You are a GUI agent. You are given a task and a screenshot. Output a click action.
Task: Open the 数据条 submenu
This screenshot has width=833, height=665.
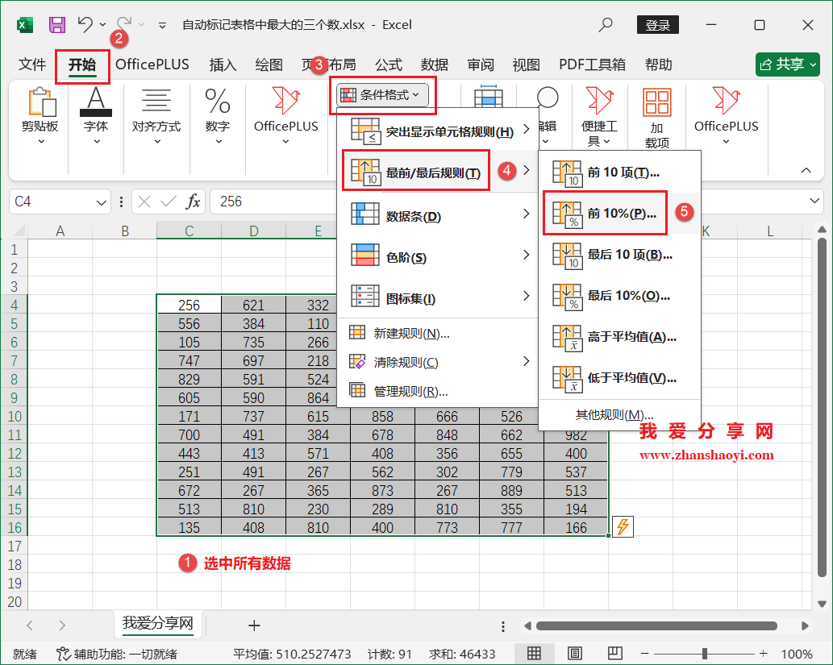[439, 214]
